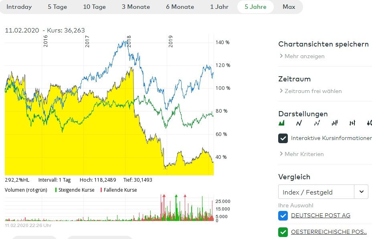Click the Mehr anzeigen link
The height and width of the screenshot is (239, 372).
click(304, 56)
